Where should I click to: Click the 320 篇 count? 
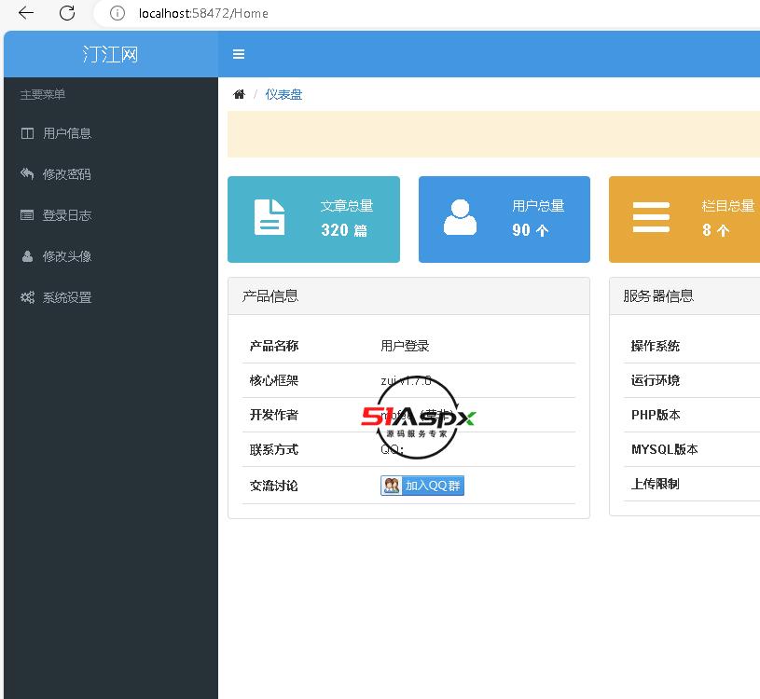pyautogui.click(x=344, y=230)
